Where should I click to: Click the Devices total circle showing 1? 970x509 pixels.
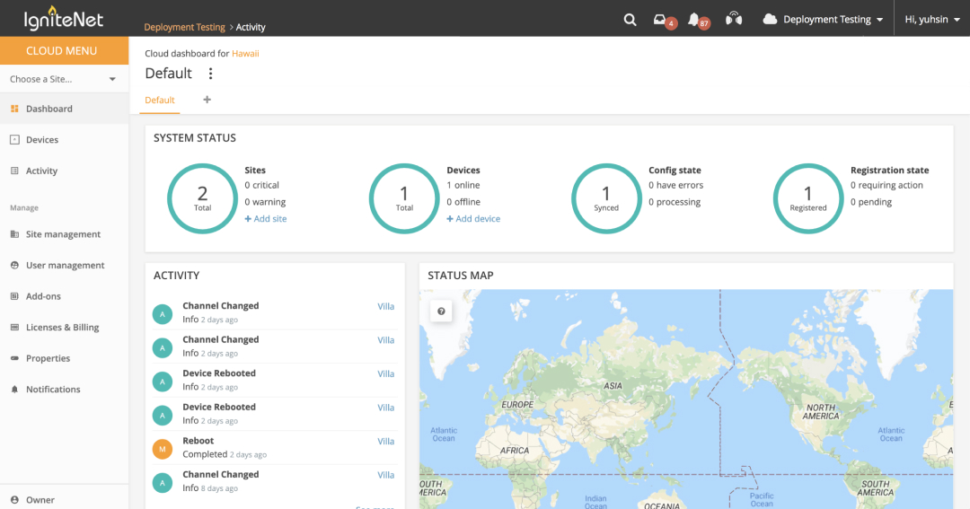point(404,198)
